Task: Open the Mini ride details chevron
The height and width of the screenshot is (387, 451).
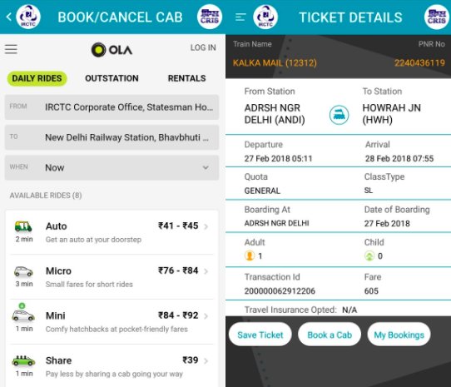Action: pos(206,316)
